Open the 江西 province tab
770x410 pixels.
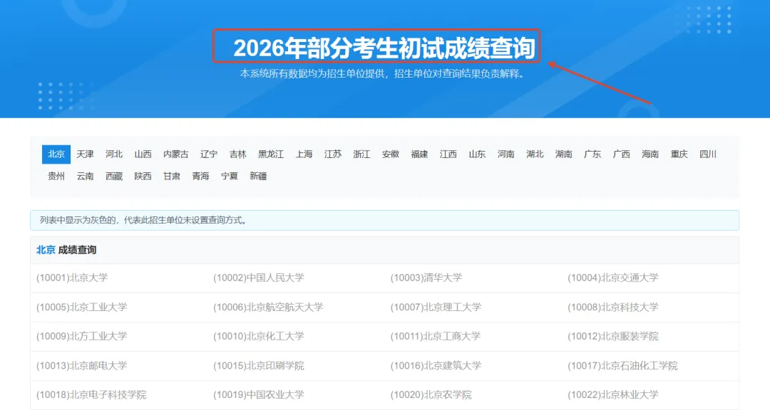pyautogui.click(x=448, y=154)
